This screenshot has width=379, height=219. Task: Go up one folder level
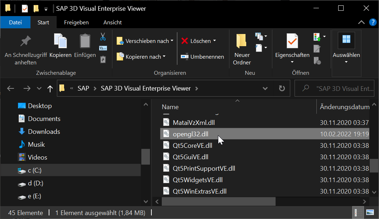pos(50,89)
